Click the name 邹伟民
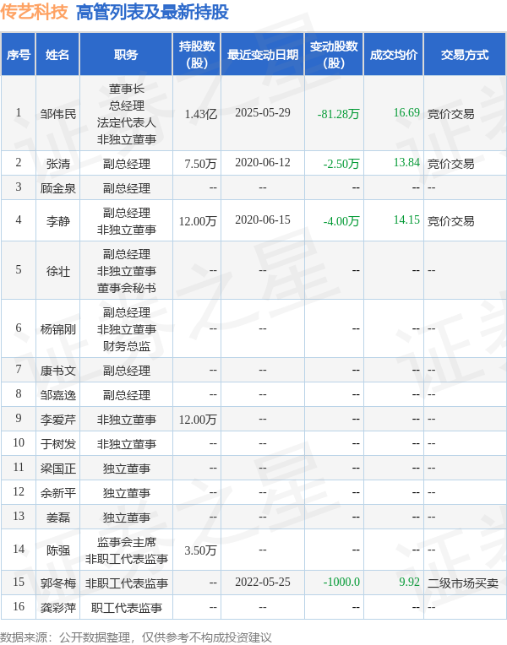The width and height of the screenshot is (507, 645). coord(58,113)
